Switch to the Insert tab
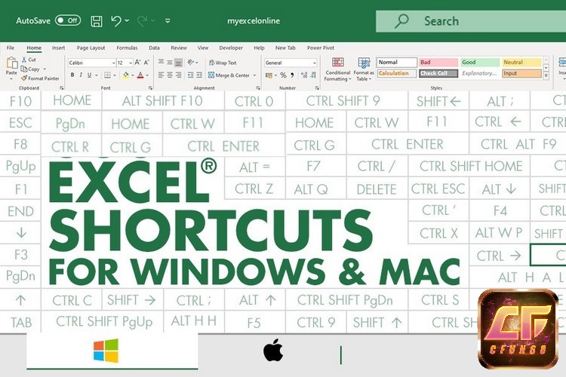This screenshot has height=377, width=566. click(58, 48)
